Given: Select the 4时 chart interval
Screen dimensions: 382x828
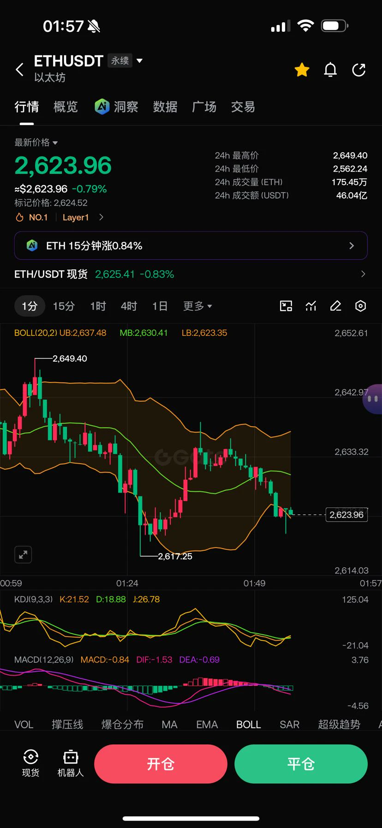Looking at the screenshot, I should pos(129,306).
